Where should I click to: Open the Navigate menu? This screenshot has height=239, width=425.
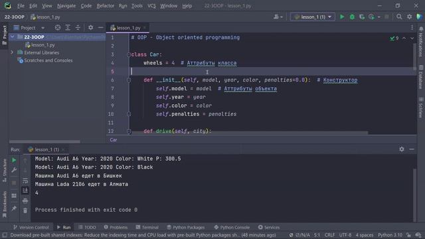pos(66,6)
